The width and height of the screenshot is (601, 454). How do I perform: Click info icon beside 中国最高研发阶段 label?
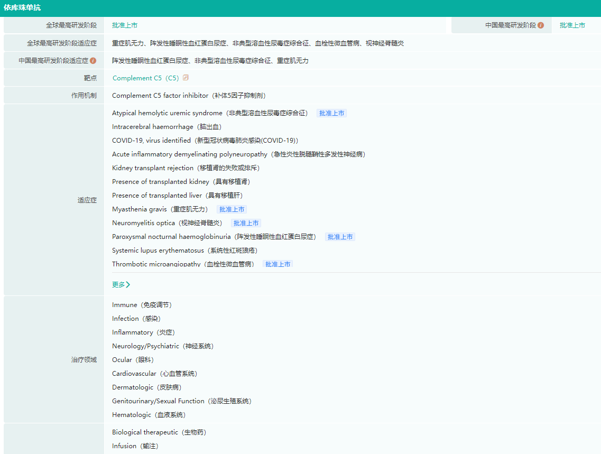click(541, 25)
